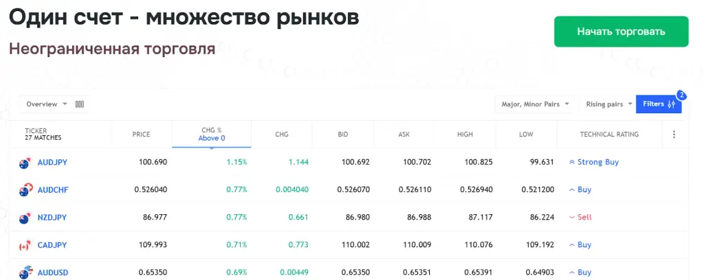The height and width of the screenshot is (280, 704).
Task: Open the Filters button with sliders icon
Action: (659, 104)
